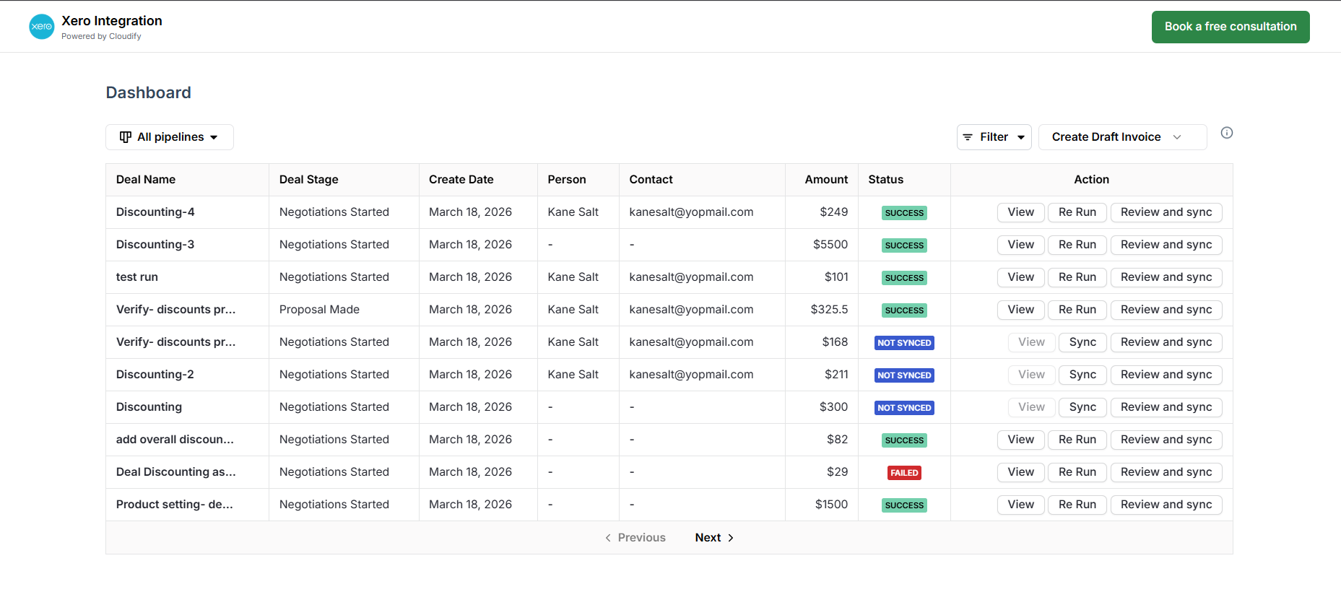Re Run the $1500 deal

point(1077,505)
